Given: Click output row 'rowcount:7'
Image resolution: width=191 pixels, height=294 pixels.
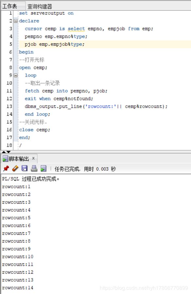Looking at the screenshot, I should 16,233.
